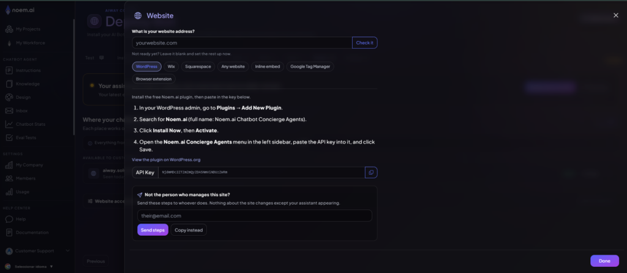Switch to Google Tag Manager option

pos(310,67)
